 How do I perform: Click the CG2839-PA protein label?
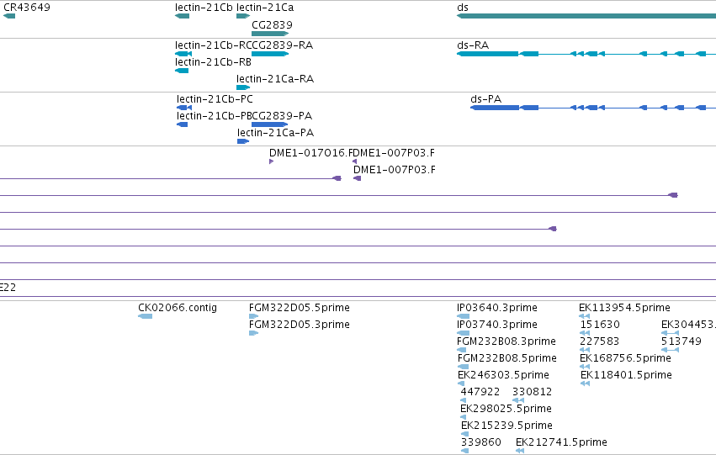(x=282, y=116)
